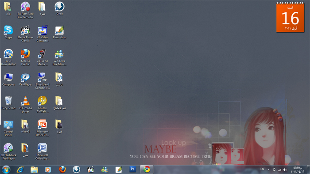This screenshot has height=174, width=310.
Task: Show hidden system tray icons
Action: pos(268,170)
